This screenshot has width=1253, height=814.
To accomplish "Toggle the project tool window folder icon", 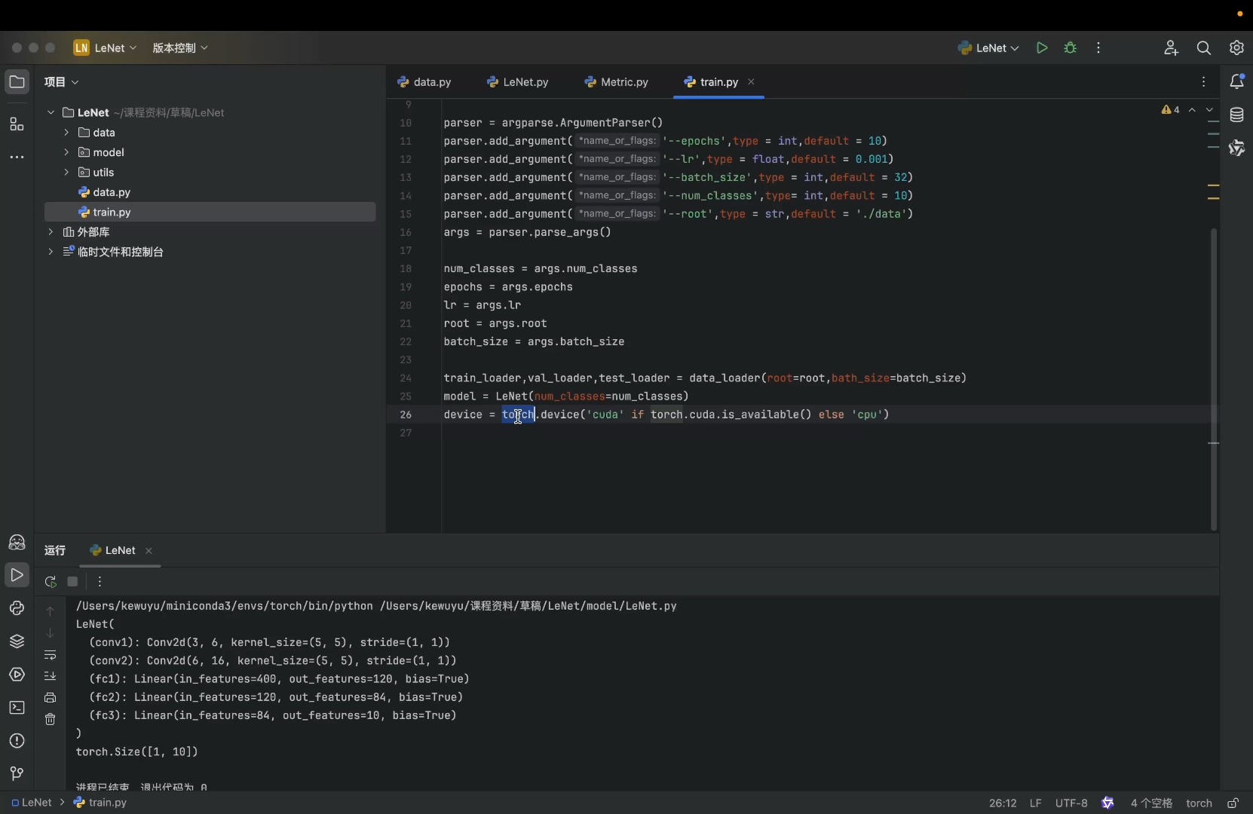I will [17, 81].
